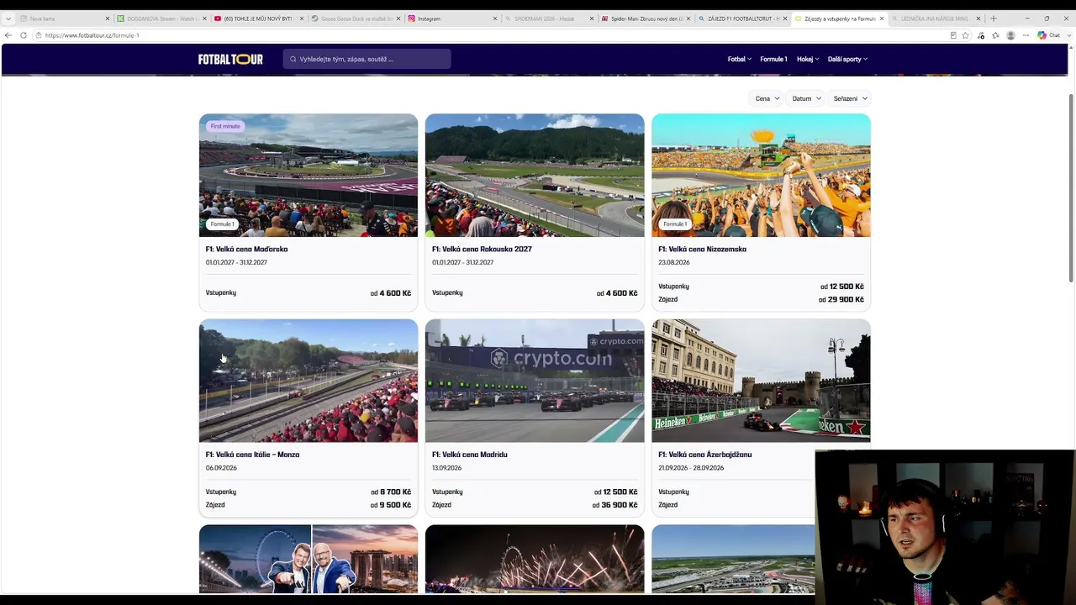The image size is (1076, 605).
Task: Open the Datum filter dropdown
Action: point(806,98)
